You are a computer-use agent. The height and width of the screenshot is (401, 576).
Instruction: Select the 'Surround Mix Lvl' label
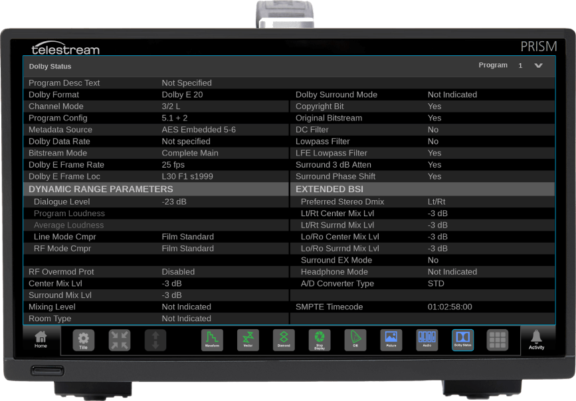(60, 295)
